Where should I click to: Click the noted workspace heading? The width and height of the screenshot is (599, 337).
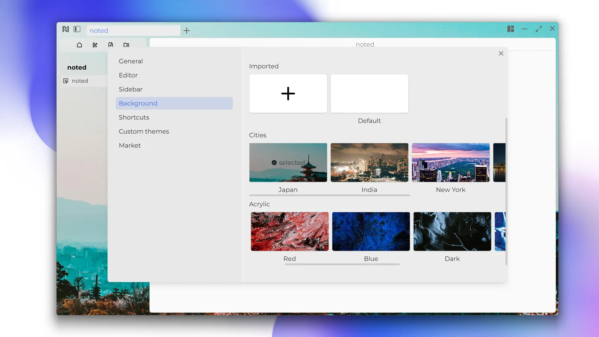click(77, 67)
